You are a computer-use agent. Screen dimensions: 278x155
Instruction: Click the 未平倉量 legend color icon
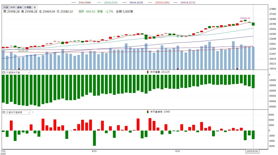[x=148, y=72]
